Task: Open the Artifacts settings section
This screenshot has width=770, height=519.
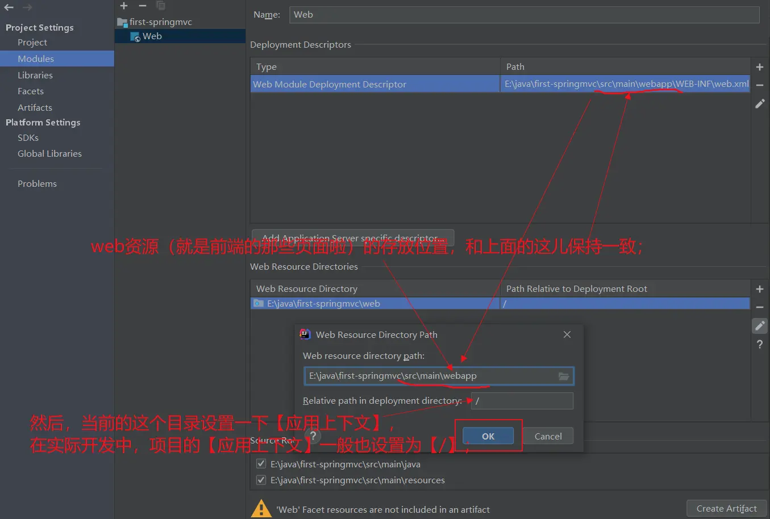Action: click(x=35, y=107)
